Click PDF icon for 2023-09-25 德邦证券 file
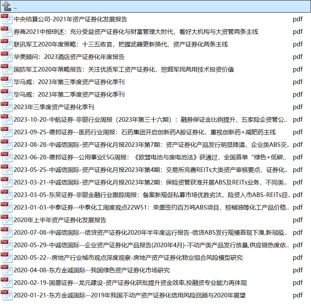The width and height of the screenshot is (311, 305). 6,132
